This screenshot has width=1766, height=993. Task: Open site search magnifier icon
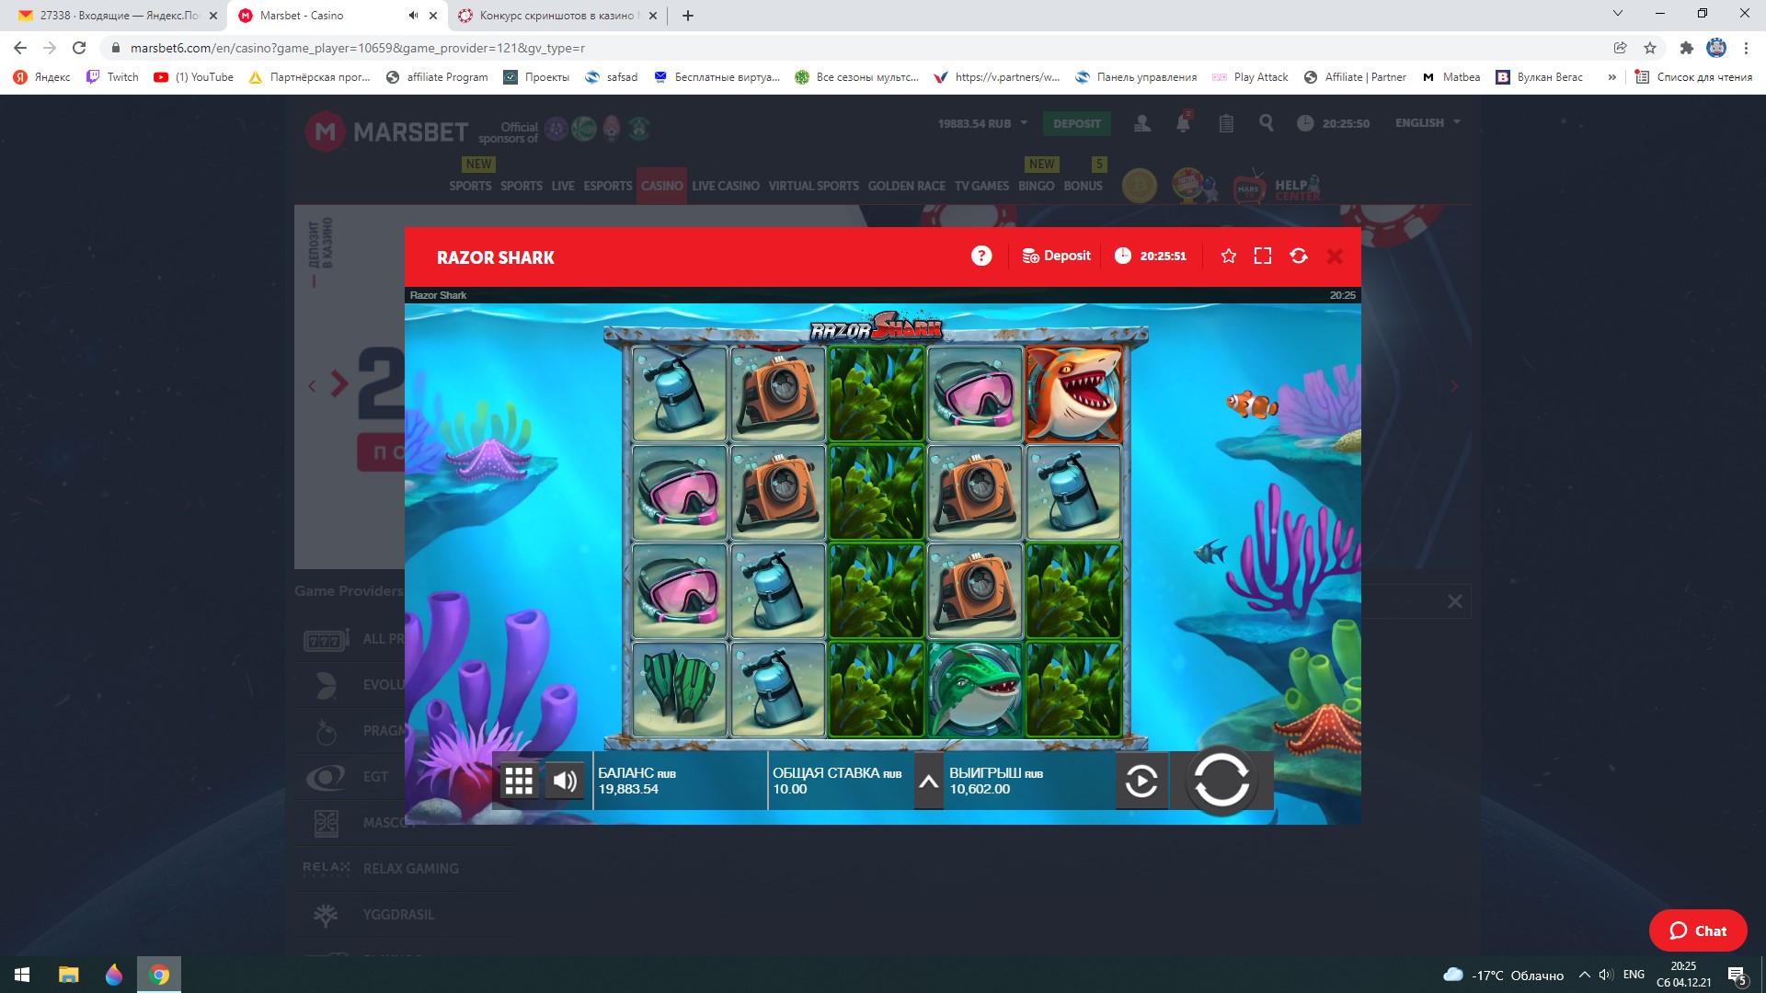pyautogui.click(x=1267, y=123)
